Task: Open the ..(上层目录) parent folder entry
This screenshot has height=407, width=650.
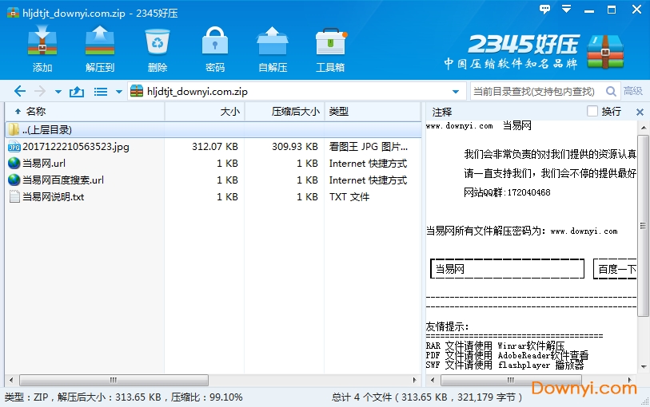Action: click(48, 129)
